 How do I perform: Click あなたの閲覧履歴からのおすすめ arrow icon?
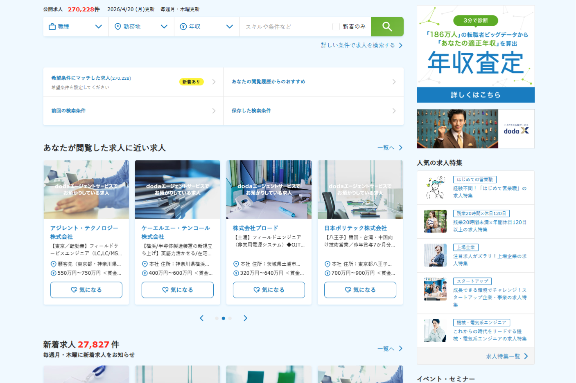pyautogui.click(x=394, y=82)
